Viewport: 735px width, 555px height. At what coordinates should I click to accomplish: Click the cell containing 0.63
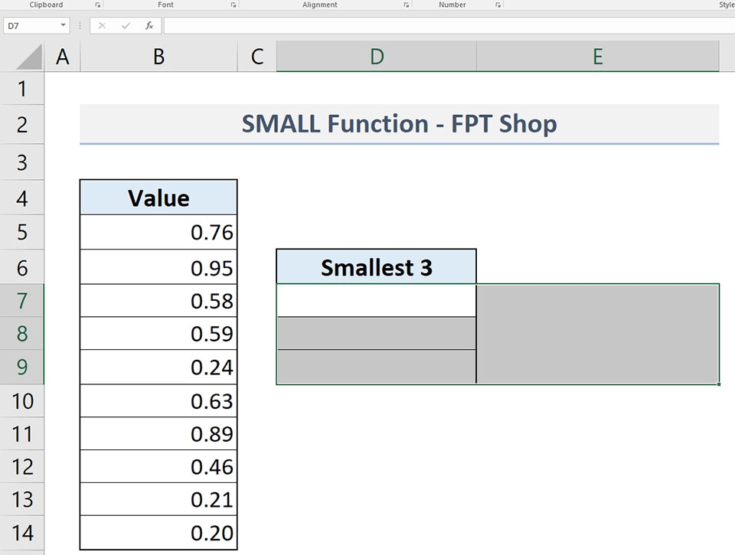coord(158,401)
